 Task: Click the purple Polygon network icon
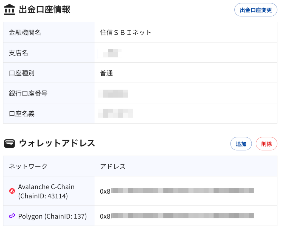(x=12, y=216)
